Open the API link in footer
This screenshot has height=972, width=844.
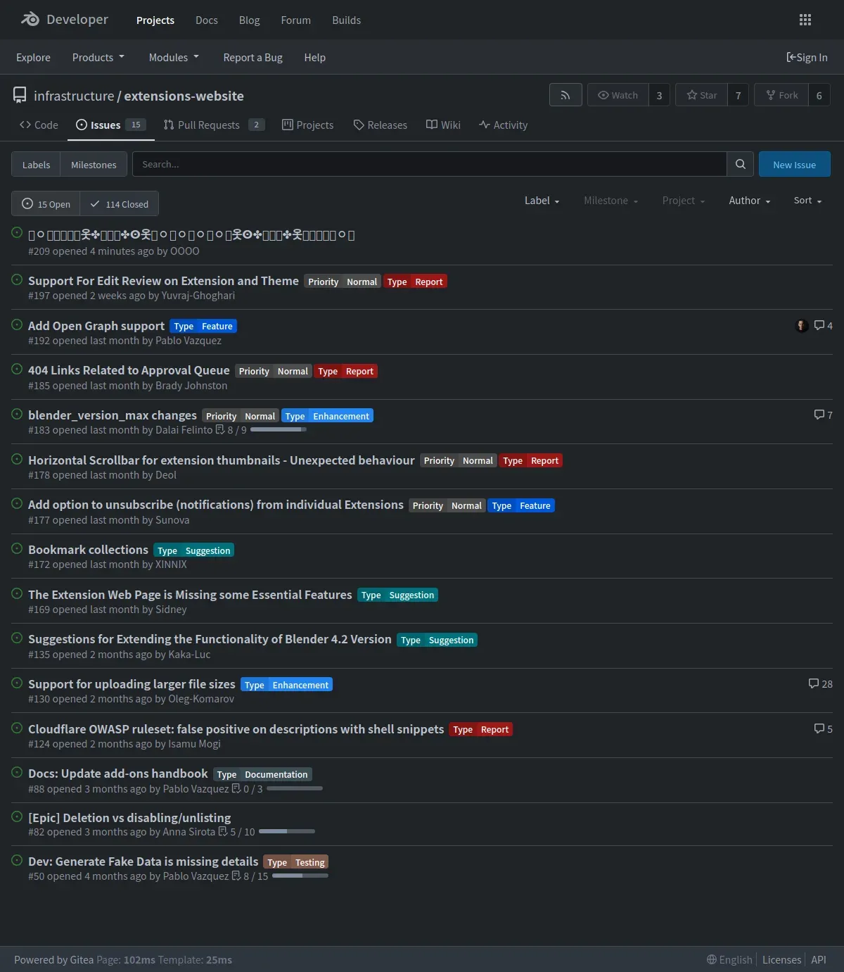pyautogui.click(x=819, y=959)
